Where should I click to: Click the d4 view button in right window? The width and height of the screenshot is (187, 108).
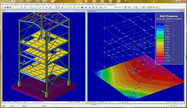click(x=127, y=102)
